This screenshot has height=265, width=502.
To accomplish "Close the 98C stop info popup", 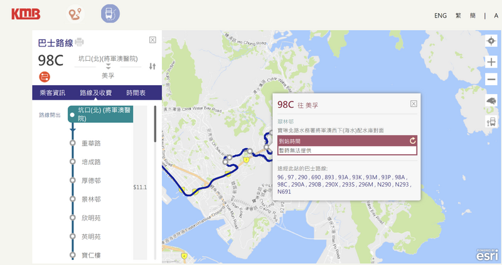I will pyautogui.click(x=414, y=104).
